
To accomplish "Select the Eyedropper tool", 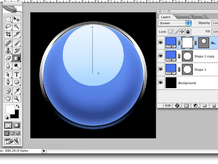I will pyautogui.click(x=17, y=91).
